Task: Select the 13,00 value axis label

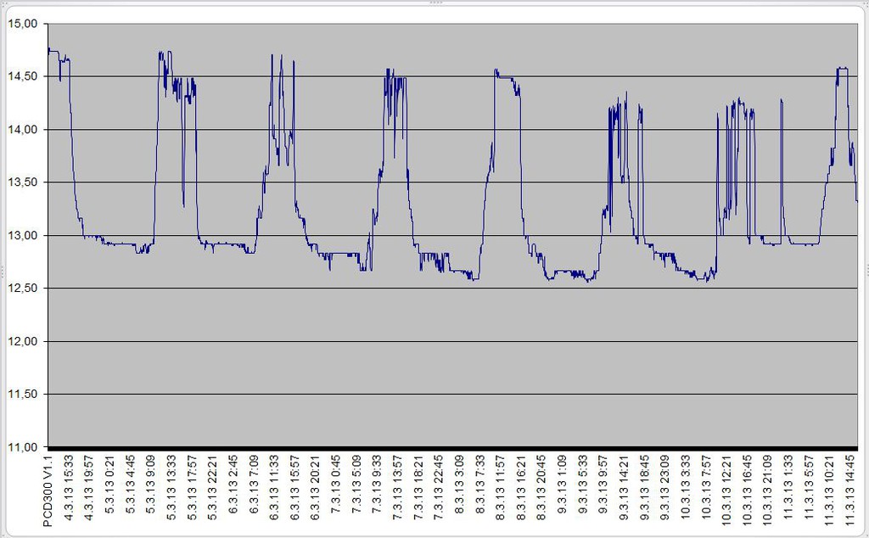Action: 23,235
